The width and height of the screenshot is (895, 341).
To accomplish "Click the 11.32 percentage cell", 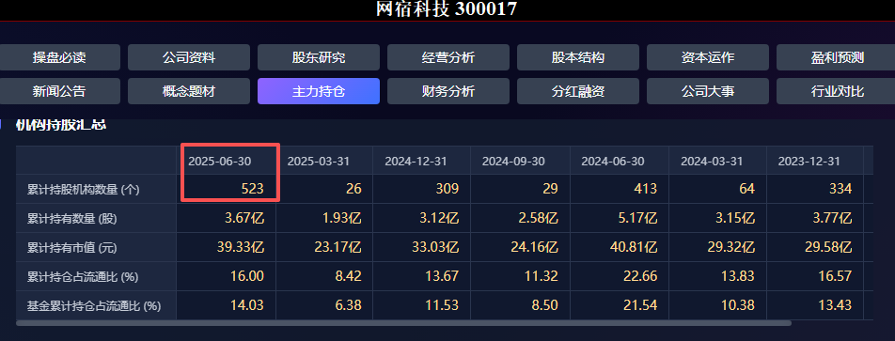I will point(520,276).
